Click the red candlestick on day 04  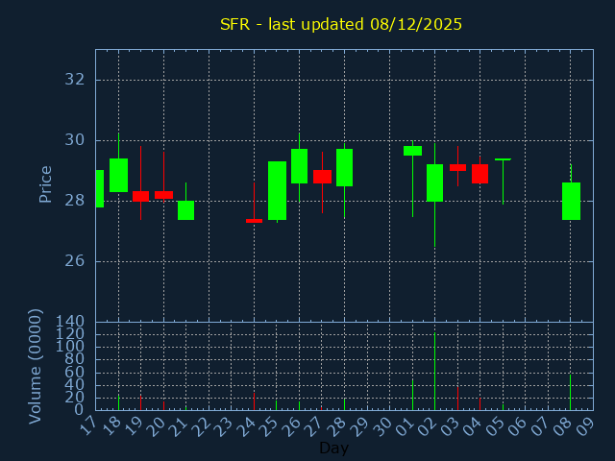click(x=480, y=174)
